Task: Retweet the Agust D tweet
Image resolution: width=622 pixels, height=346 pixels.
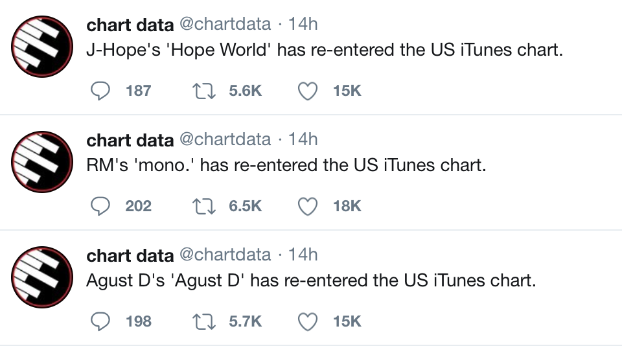Action: coord(204,321)
